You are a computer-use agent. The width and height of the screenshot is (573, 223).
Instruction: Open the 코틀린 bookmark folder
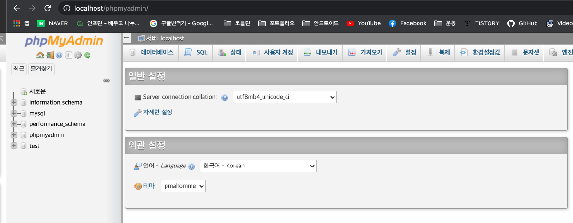pos(237,23)
